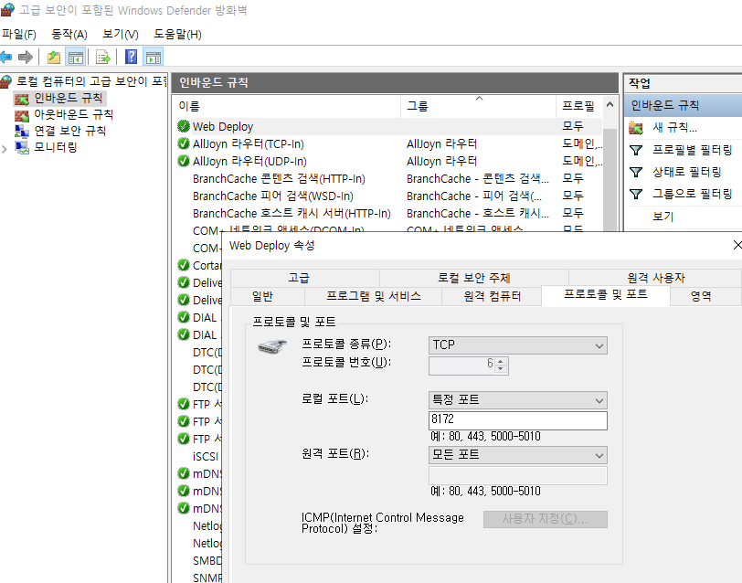Click the Connection Security Rules (연결 보안 규칙) icon
The height and width of the screenshot is (583, 742).
[22, 131]
